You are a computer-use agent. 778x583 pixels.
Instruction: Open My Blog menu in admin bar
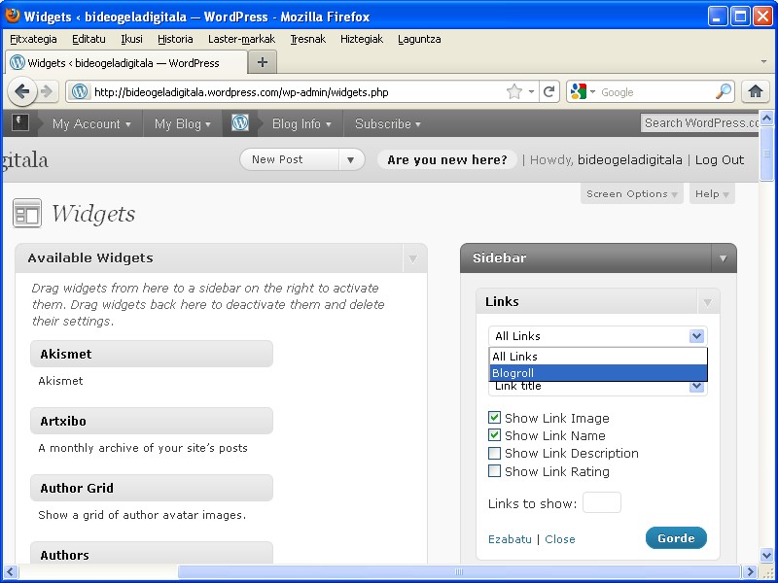tap(183, 123)
